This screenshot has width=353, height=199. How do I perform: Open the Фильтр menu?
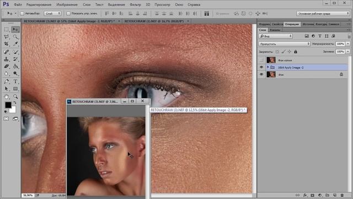[x=135, y=4]
